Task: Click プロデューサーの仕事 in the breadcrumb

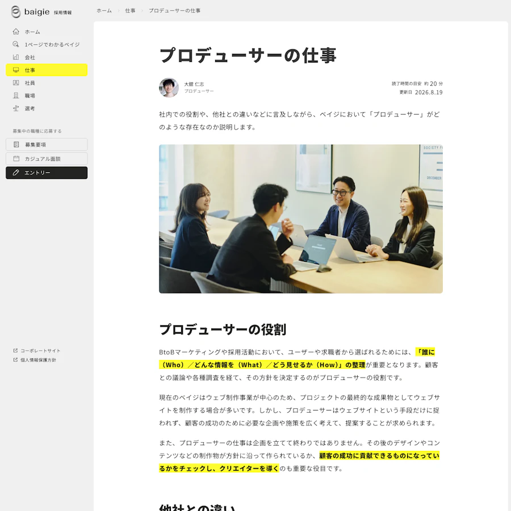Action: [x=175, y=11]
